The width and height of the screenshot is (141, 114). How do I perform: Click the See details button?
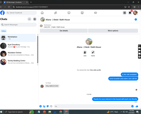(x=64, y=31)
